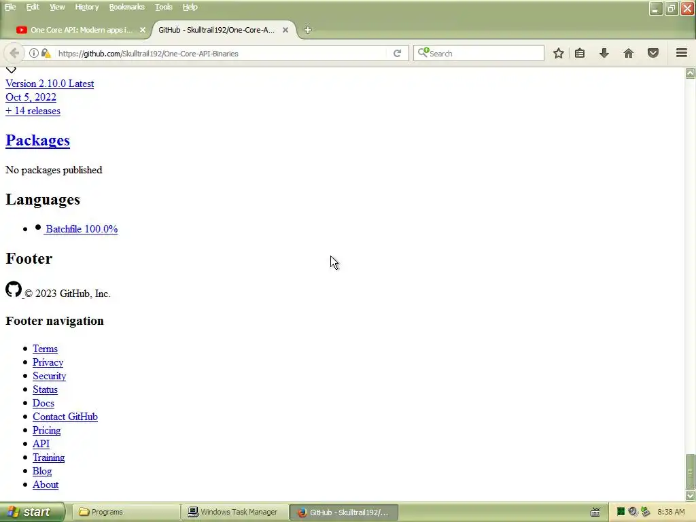Click the GitHub URL address field

pyautogui.click(x=222, y=53)
